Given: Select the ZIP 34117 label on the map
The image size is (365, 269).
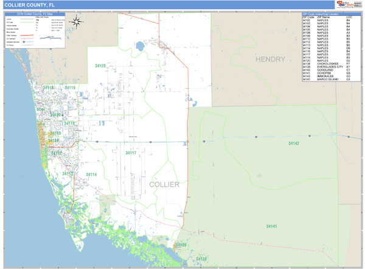Looking at the screenshot, I should [131, 153].
